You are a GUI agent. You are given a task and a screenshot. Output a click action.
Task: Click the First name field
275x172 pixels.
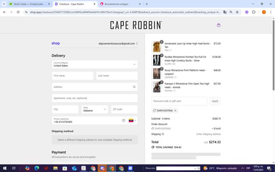coord(73,76)
